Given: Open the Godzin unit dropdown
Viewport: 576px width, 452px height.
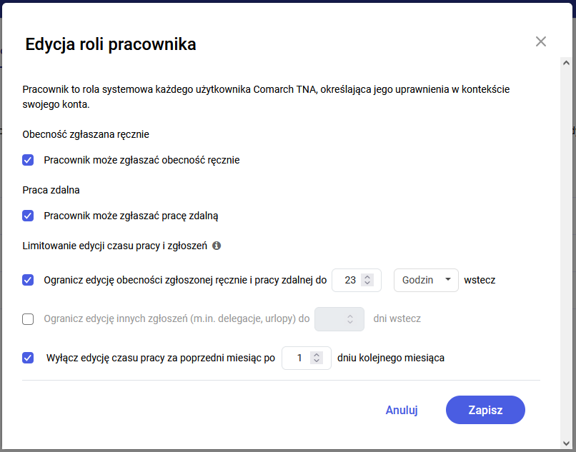Looking at the screenshot, I should pos(426,280).
